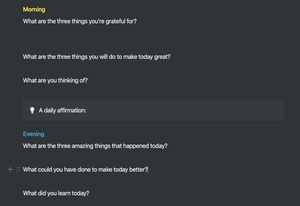The height and width of the screenshot is (206, 300).
Task: Select the yellow Morning heading
Action: pos(34,9)
